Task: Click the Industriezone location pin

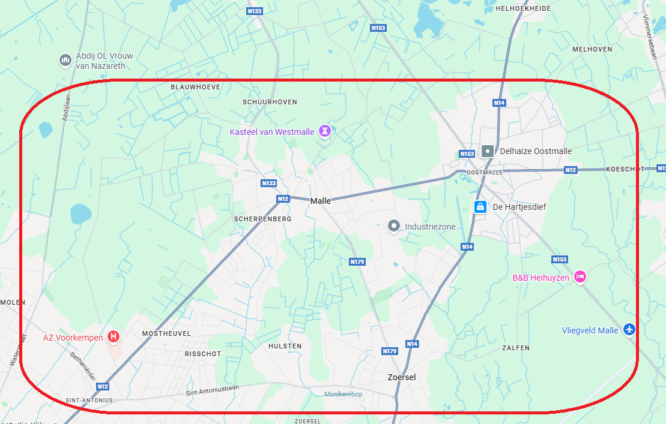Action: click(394, 226)
